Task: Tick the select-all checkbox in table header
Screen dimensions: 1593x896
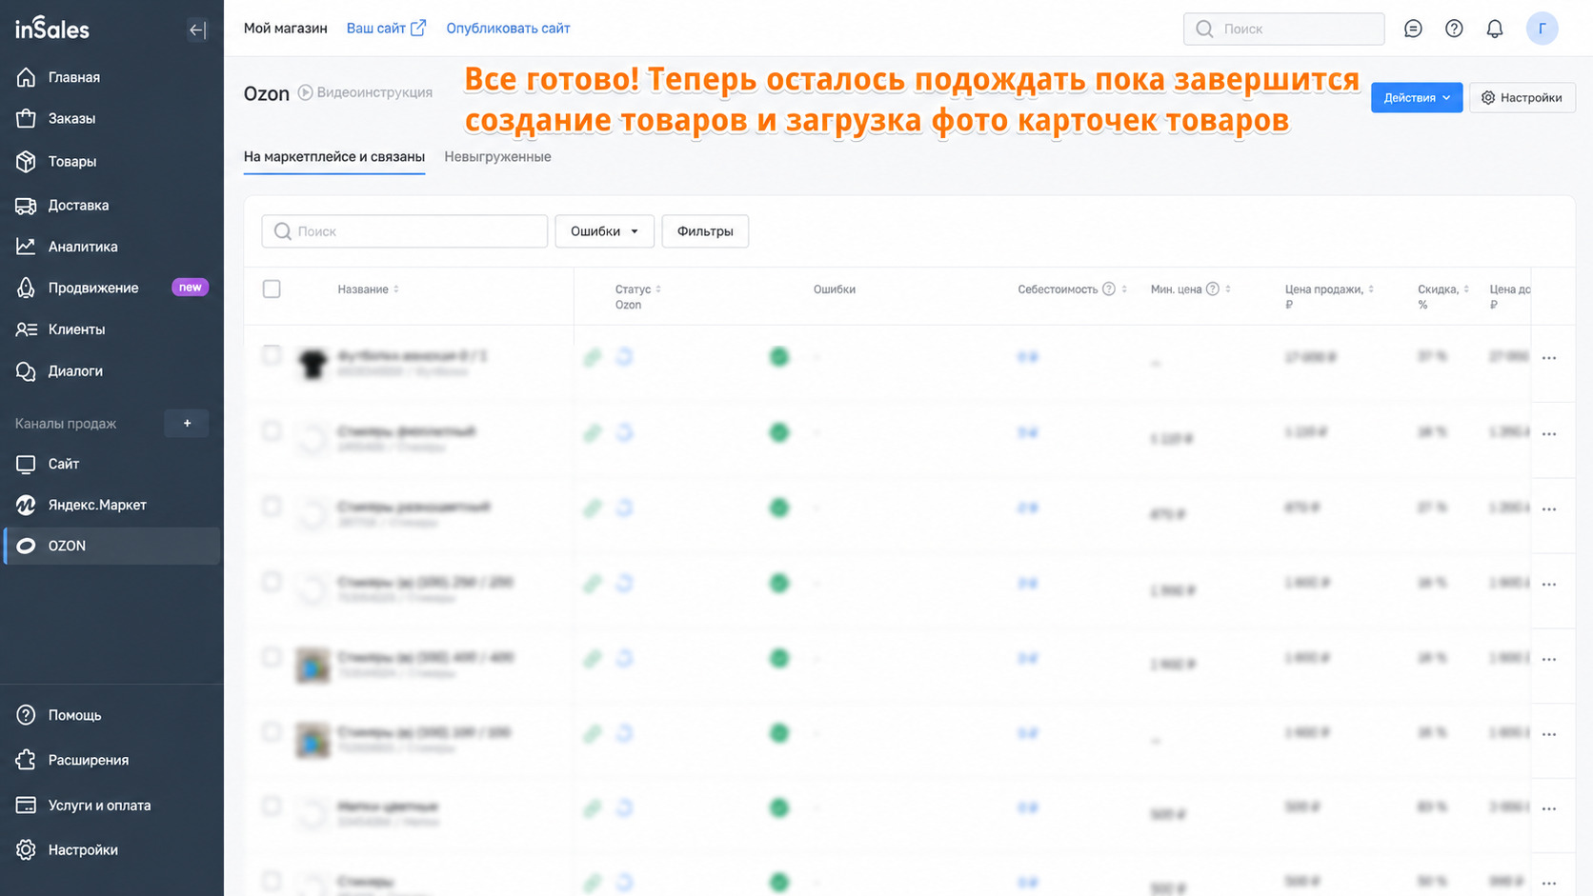Action: [272, 289]
